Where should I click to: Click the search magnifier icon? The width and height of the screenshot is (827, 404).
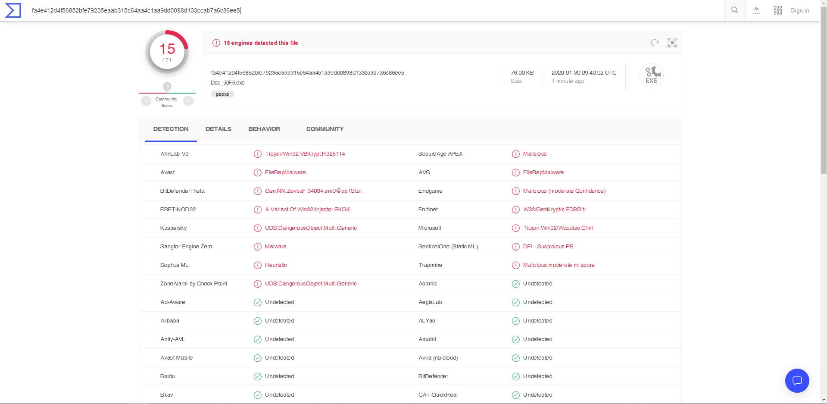pyautogui.click(x=735, y=10)
